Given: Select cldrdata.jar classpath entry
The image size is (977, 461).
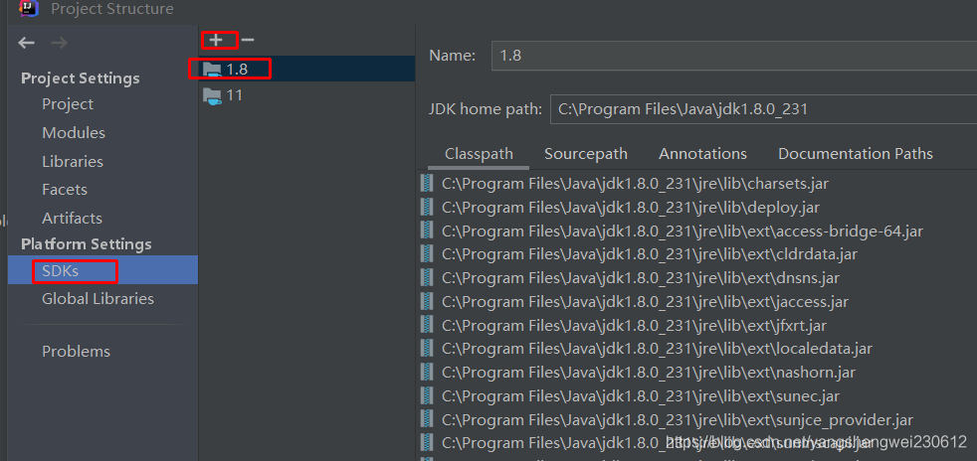Looking at the screenshot, I should 650,254.
